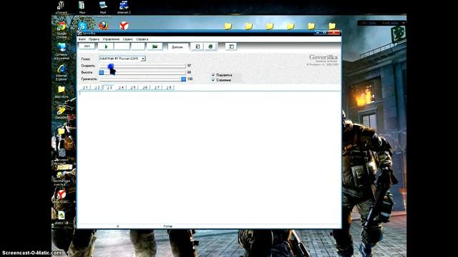Image resolution: width=458 pixels, height=257 pixels.
Task: Start speech with the green play button
Action: [106, 46]
